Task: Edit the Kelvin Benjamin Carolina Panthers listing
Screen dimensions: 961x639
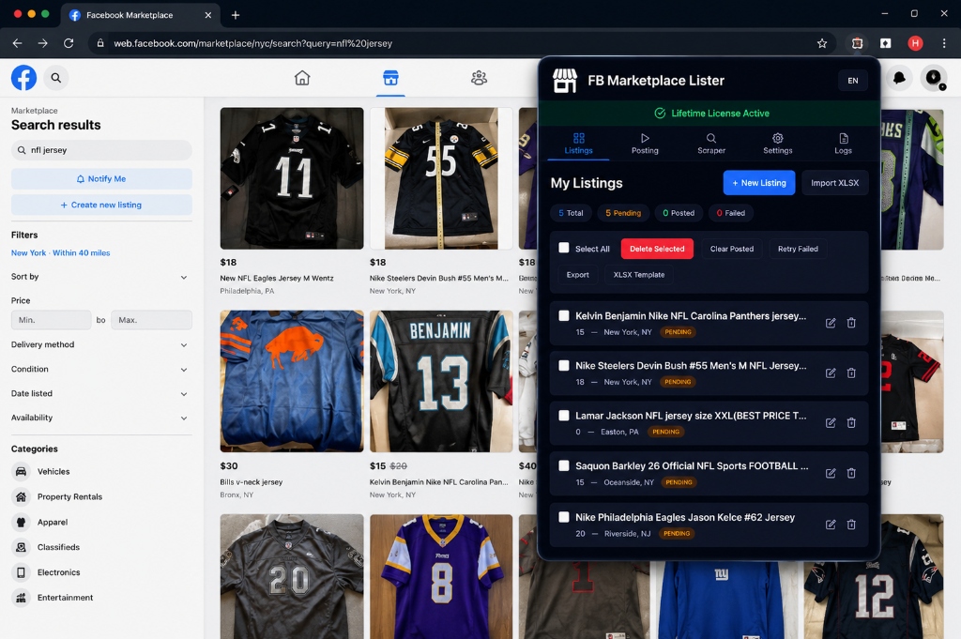Action: 831,323
